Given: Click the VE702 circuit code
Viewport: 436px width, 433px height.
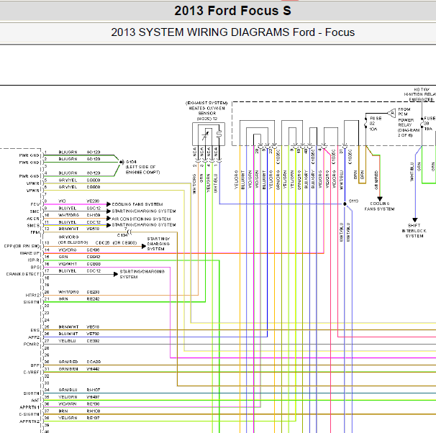Looking at the screenshot, I should [93, 334].
